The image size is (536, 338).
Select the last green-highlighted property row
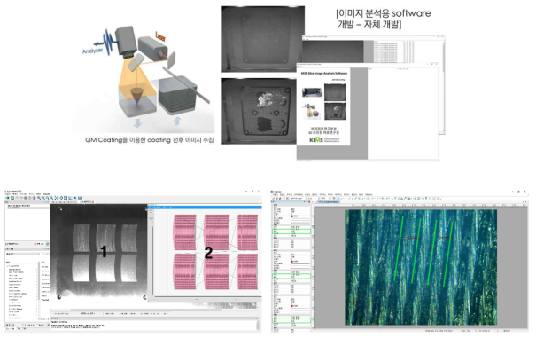pos(291,320)
